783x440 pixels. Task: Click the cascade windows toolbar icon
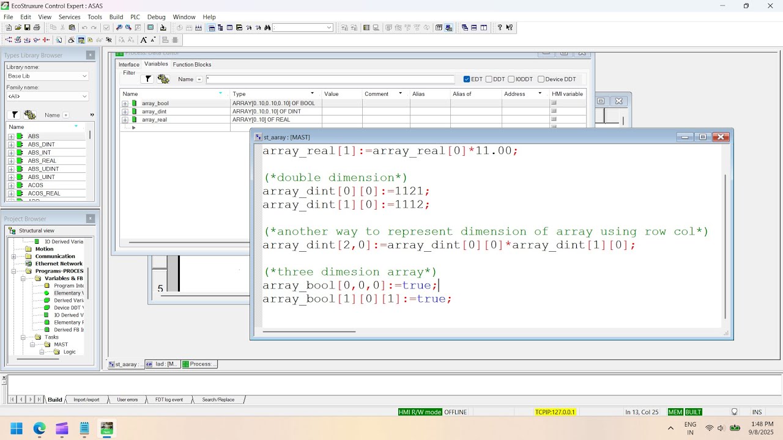(465, 28)
